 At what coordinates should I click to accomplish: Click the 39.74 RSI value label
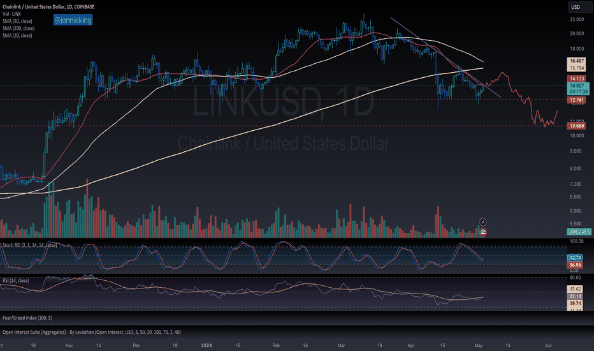[575, 303]
